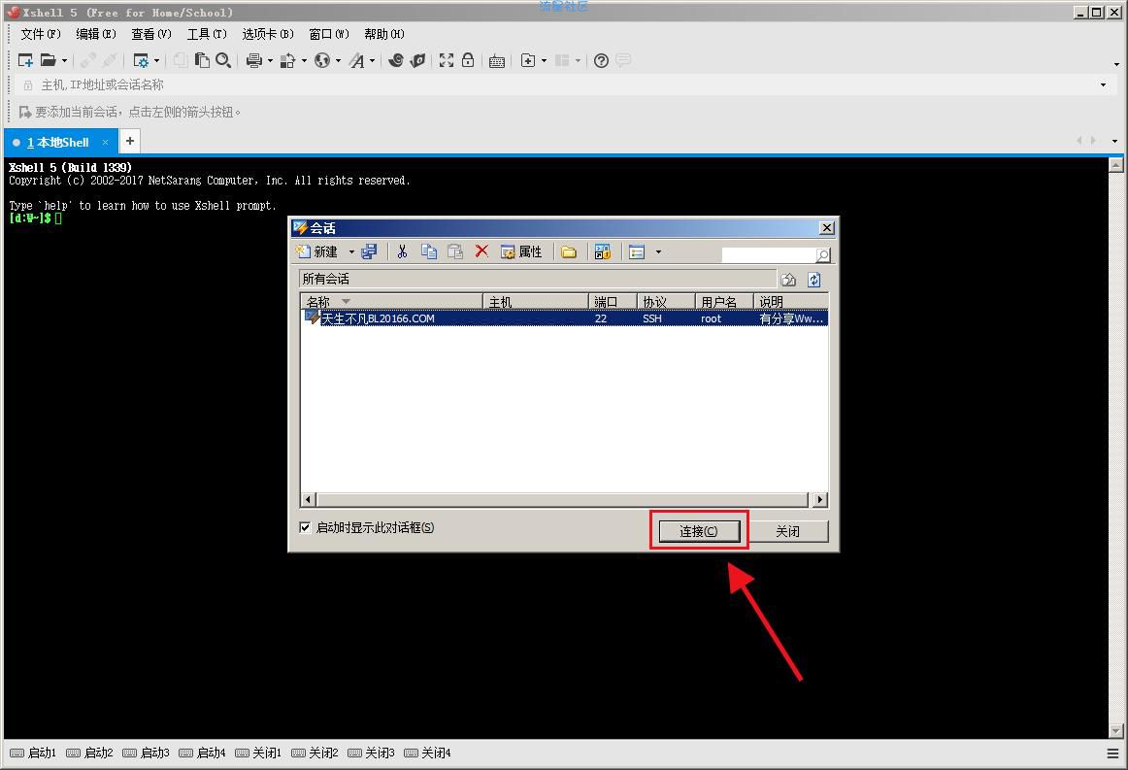Click the 启动4 quick command button
This screenshot has width=1128, height=770.
pyautogui.click(x=202, y=753)
